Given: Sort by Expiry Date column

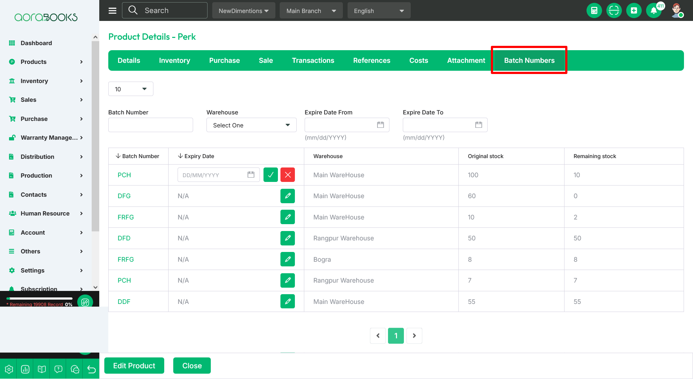Looking at the screenshot, I should point(196,156).
